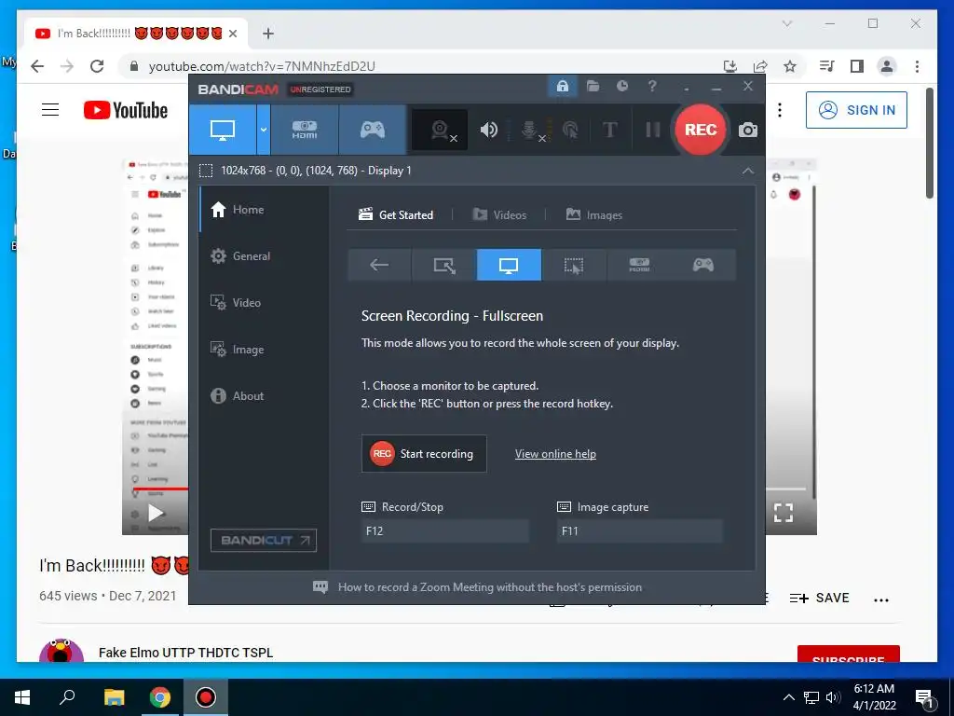This screenshot has height=716, width=954.
Task: Toggle mouse click effect icon
Action: click(570, 130)
